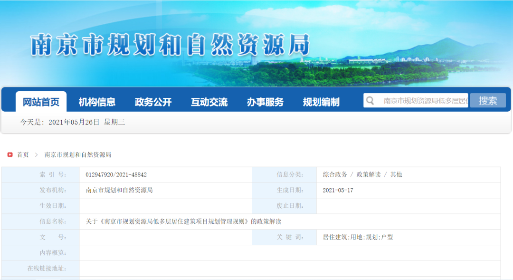Click the keywords 居住建筑;用地;规划;户型
Image resolution: width=513 pixels, height=280 pixels.
(358, 237)
